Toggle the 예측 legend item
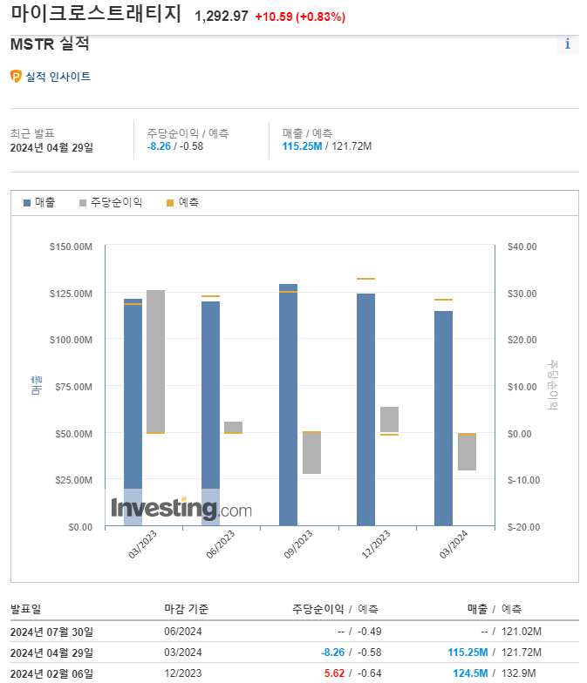The width and height of the screenshot is (587, 683). (x=183, y=202)
